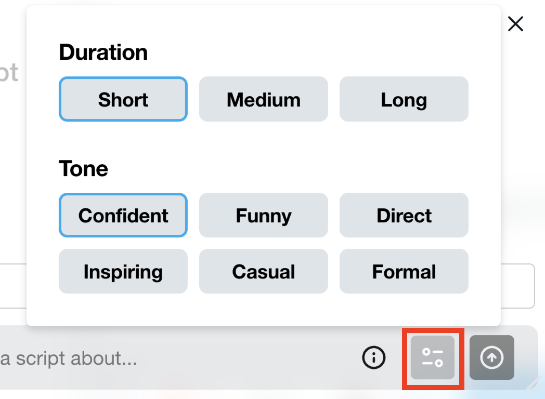This screenshot has height=399, width=545.
Task: Select the Confident tone
Action: (x=123, y=215)
